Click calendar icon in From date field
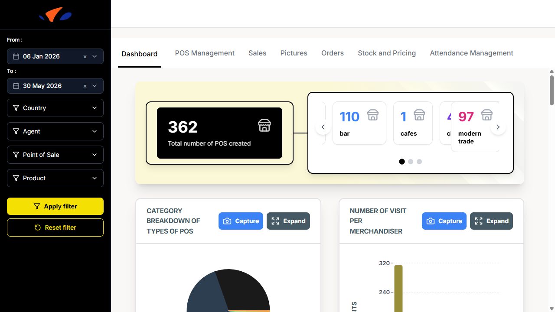The width and height of the screenshot is (555, 312). [16, 56]
